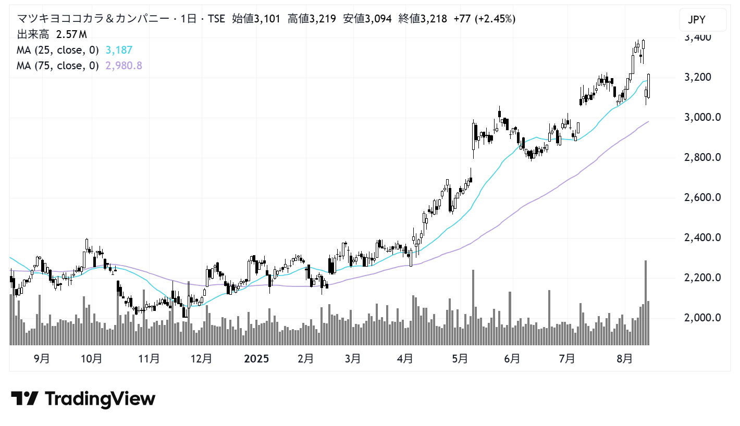Image resolution: width=740 pixels, height=426 pixels.
Task: Click the MA (25, close, 0) legend
Action: tap(58, 50)
